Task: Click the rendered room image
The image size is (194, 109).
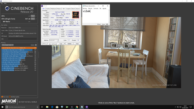Action: coord(116,52)
